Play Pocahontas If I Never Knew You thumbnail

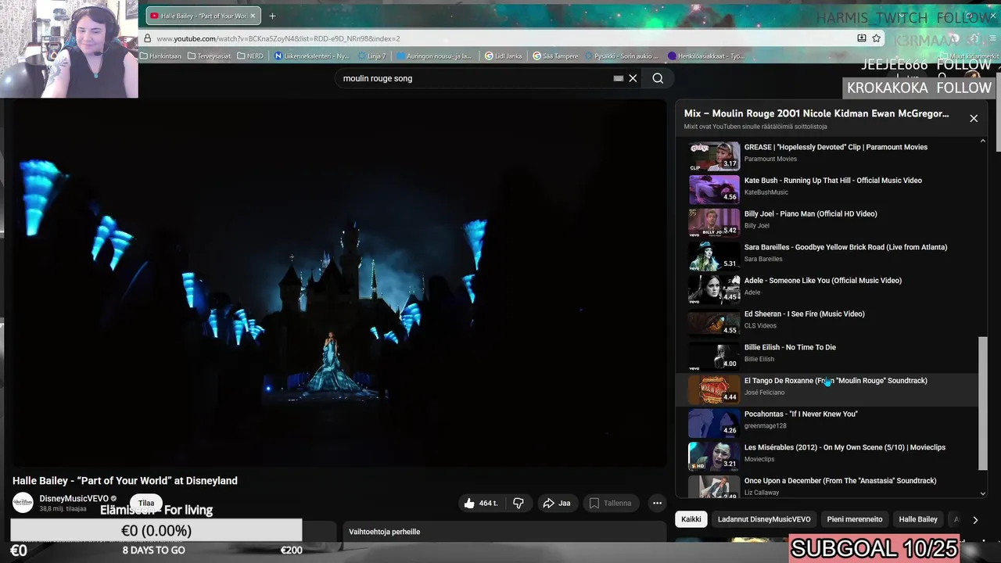point(714,422)
